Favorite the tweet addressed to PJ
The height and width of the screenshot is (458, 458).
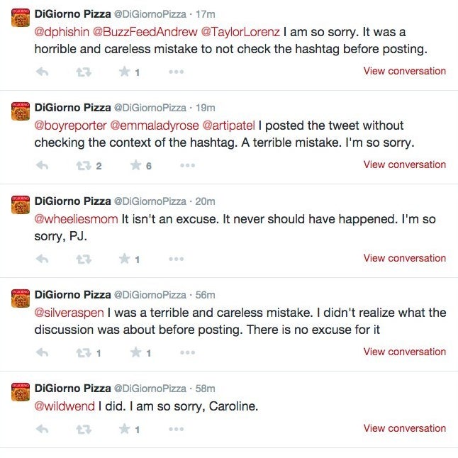tap(125, 259)
